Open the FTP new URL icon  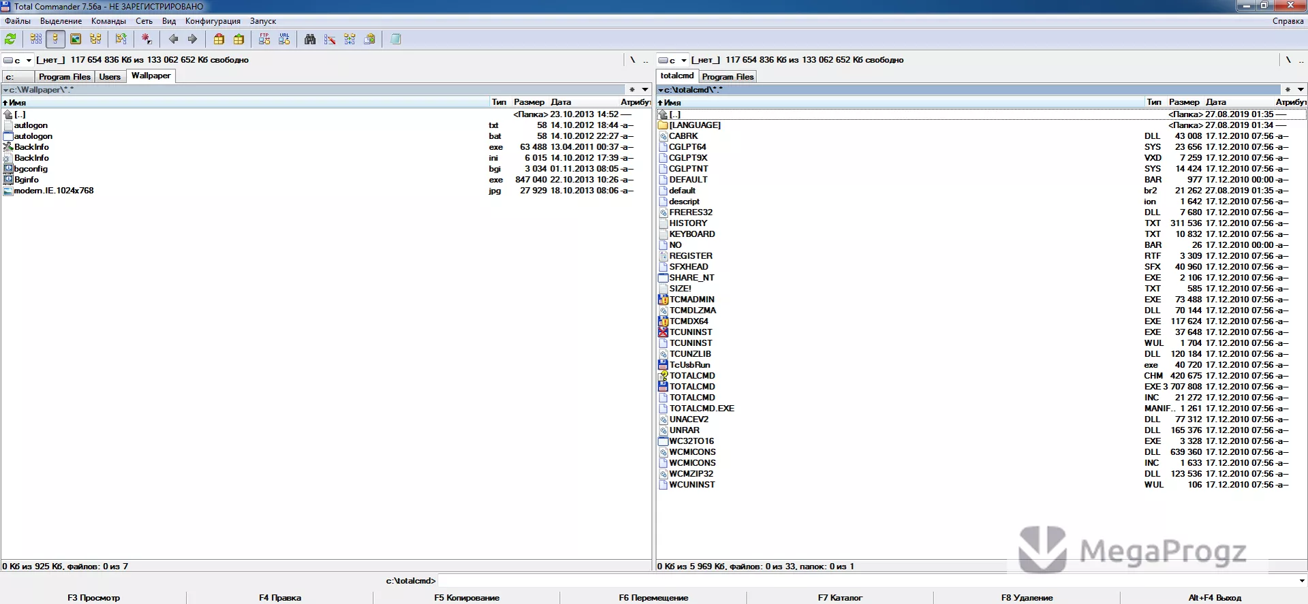pyautogui.click(x=284, y=39)
